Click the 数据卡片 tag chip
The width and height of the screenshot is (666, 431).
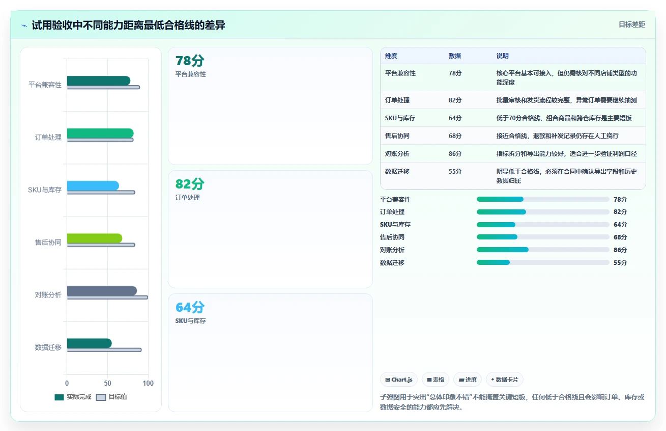click(x=505, y=380)
